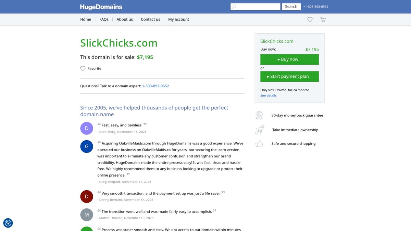Open My account menu item
This screenshot has height=231, width=411.
click(x=178, y=20)
